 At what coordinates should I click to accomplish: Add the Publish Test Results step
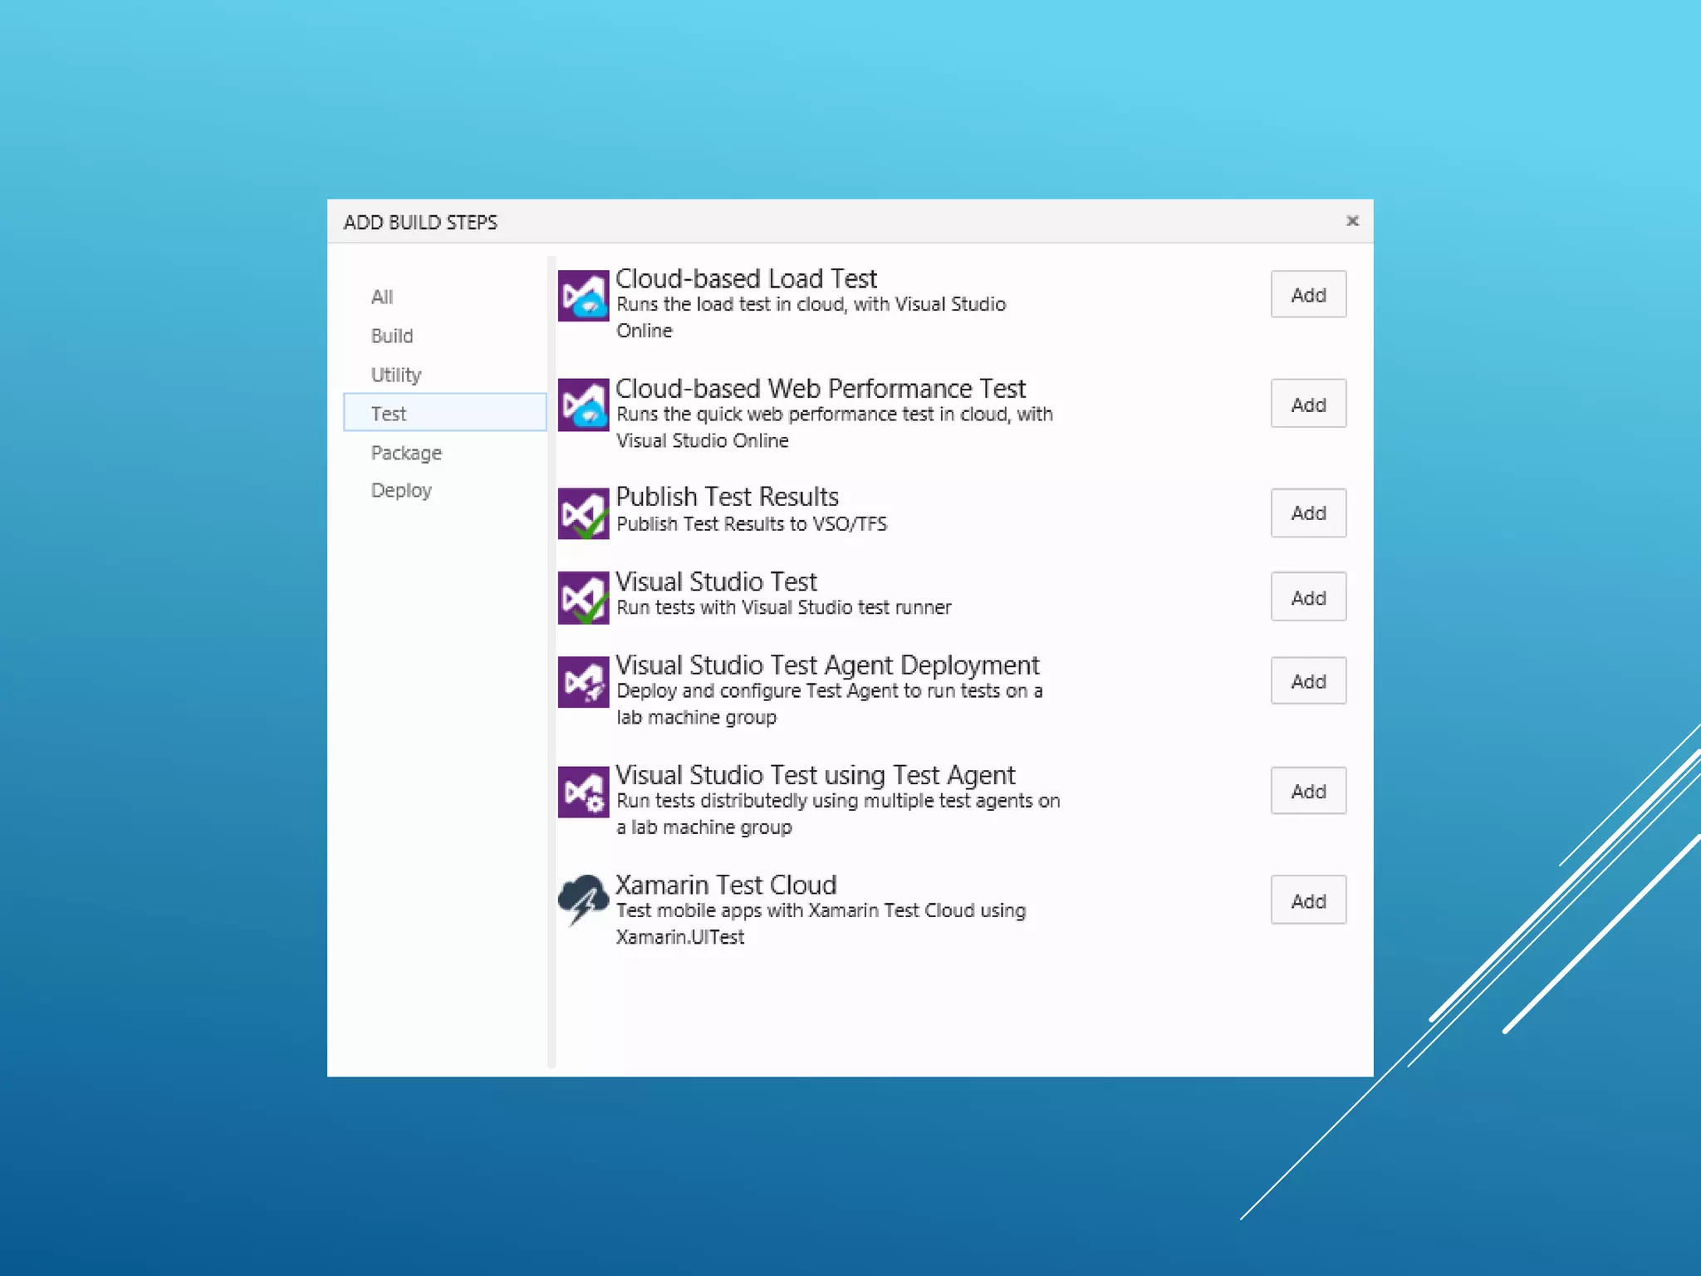[x=1308, y=513]
